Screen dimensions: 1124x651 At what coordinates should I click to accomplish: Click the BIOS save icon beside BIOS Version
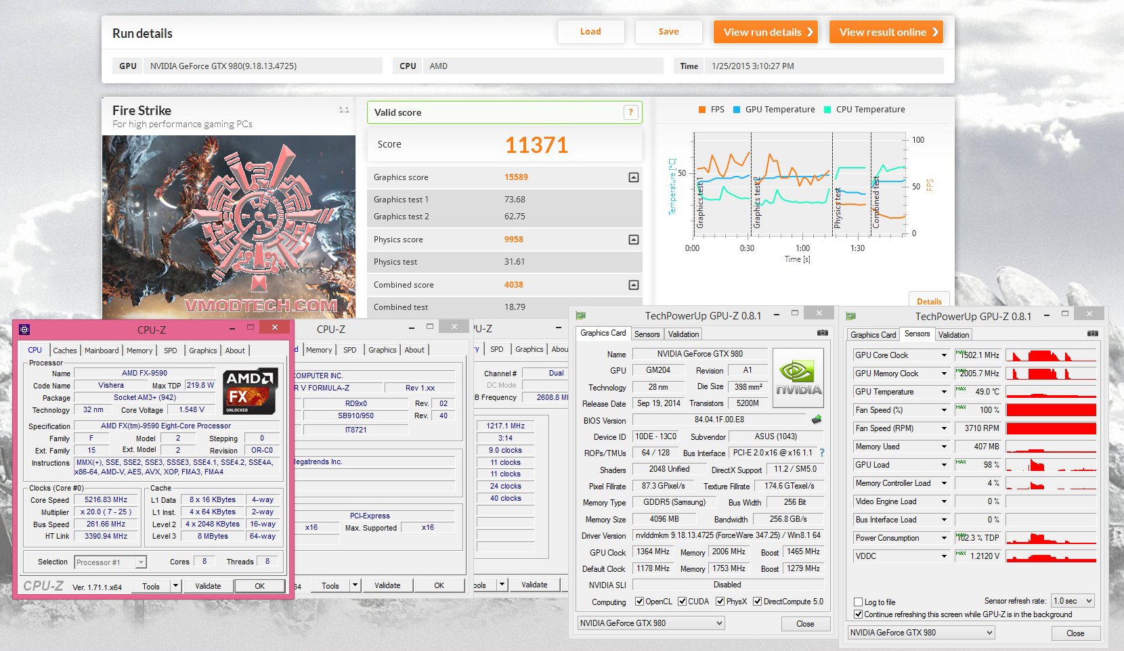[817, 420]
